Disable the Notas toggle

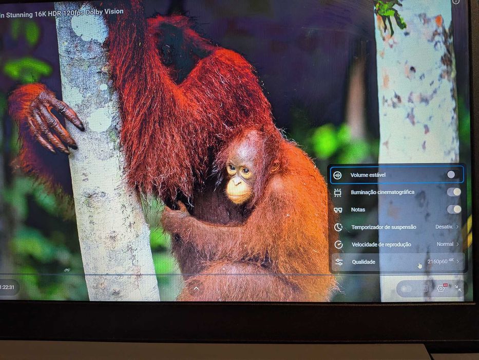(454, 209)
